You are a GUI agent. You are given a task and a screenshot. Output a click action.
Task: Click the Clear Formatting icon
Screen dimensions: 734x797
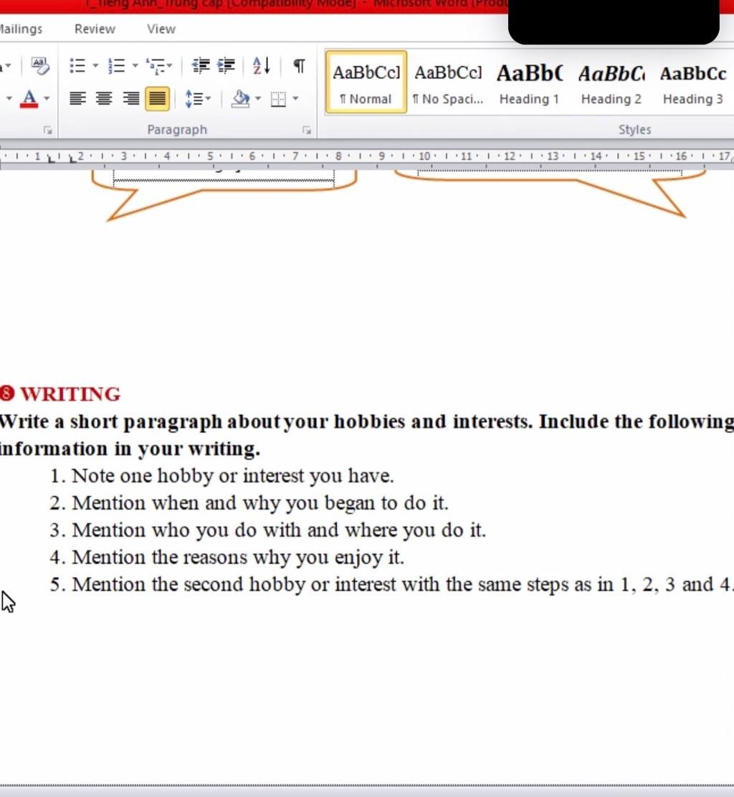[x=39, y=65]
